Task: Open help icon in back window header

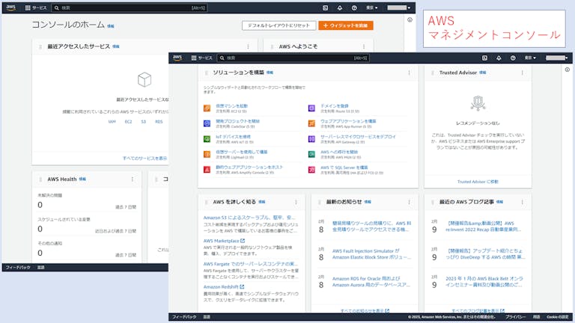Action: (354, 7)
